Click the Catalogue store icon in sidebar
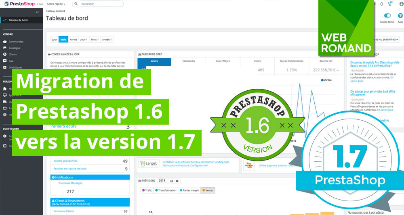The height and width of the screenshot is (215, 404). coord(5,48)
